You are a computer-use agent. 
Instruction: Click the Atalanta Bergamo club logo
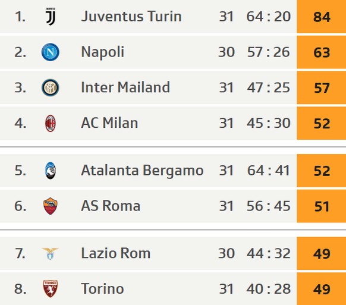[51, 171]
